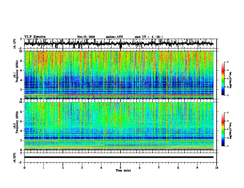Click the ch.1 color bar log(PSD) label
The image size is (244, 188).
[x=231, y=80]
